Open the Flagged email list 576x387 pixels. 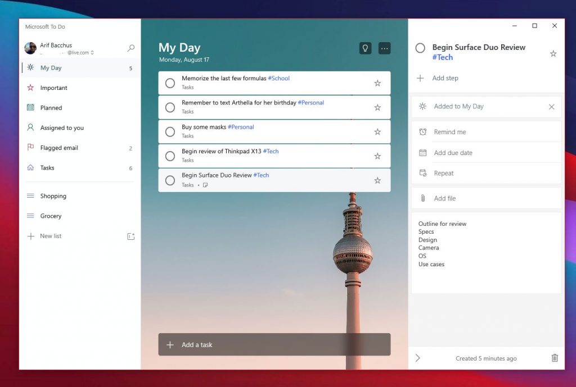coord(80,148)
